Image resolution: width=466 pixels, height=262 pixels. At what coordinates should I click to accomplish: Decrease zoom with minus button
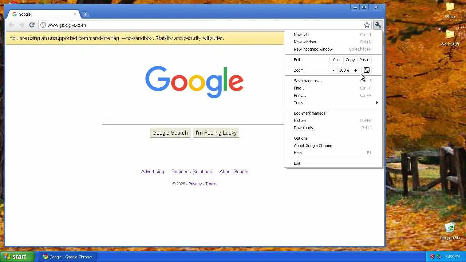pyautogui.click(x=333, y=70)
